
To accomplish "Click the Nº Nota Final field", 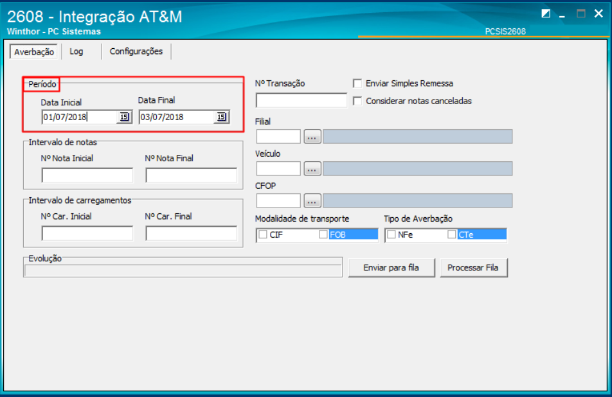I will (x=192, y=175).
